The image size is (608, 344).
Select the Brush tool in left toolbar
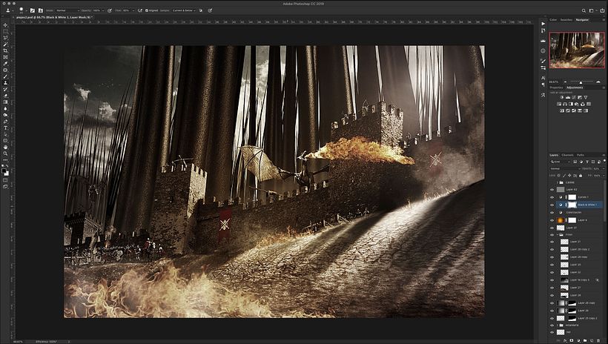[5, 76]
